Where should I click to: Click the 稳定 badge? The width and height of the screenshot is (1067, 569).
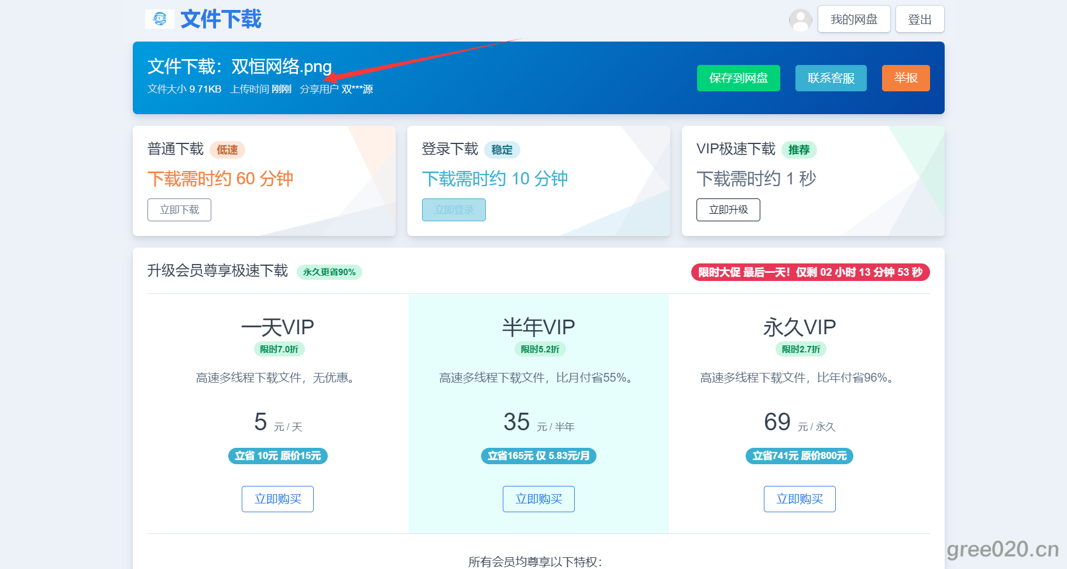click(502, 150)
